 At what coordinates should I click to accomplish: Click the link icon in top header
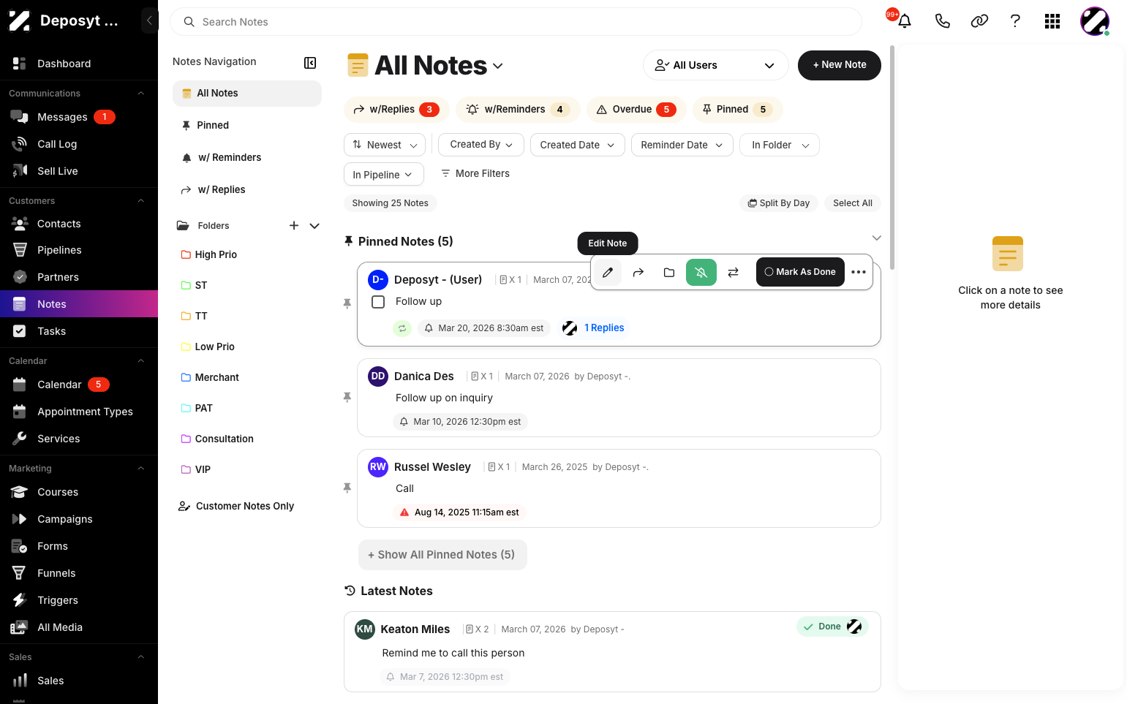pyautogui.click(x=979, y=21)
